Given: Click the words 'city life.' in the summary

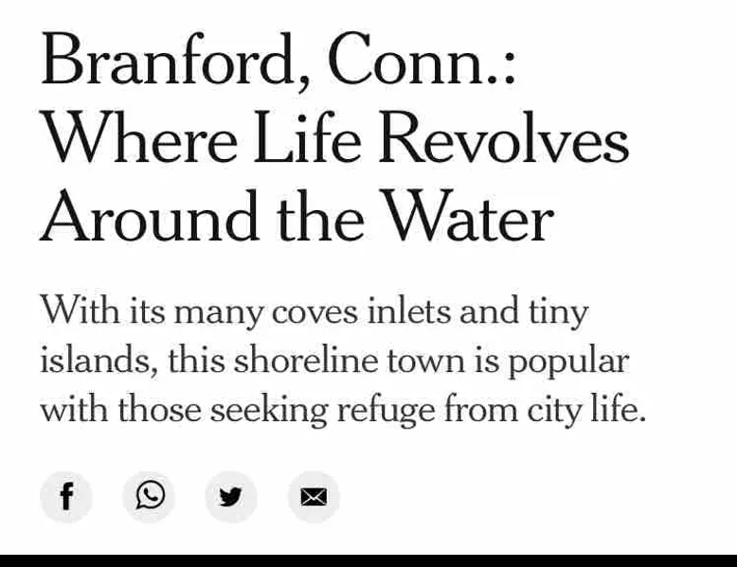Looking at the screenshot, I should [x=586, y=410].
